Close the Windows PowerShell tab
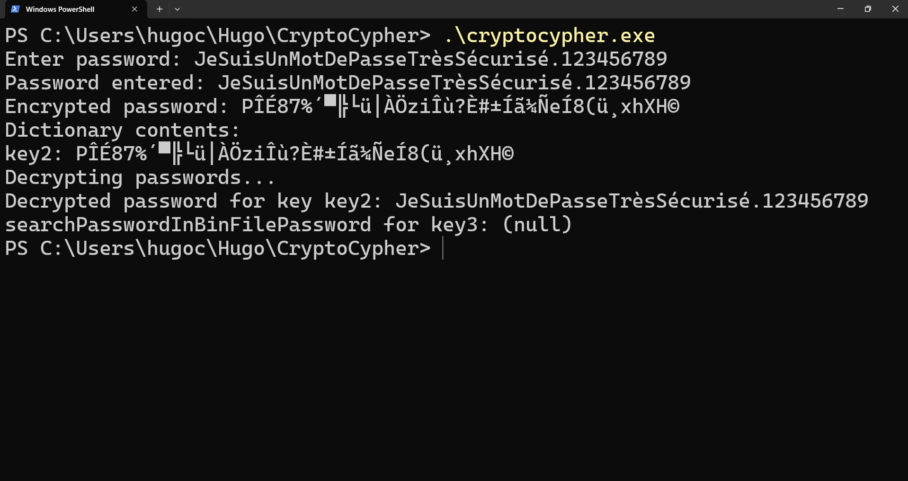Screen dimensions: 908x481 click(x=134, y=9)
